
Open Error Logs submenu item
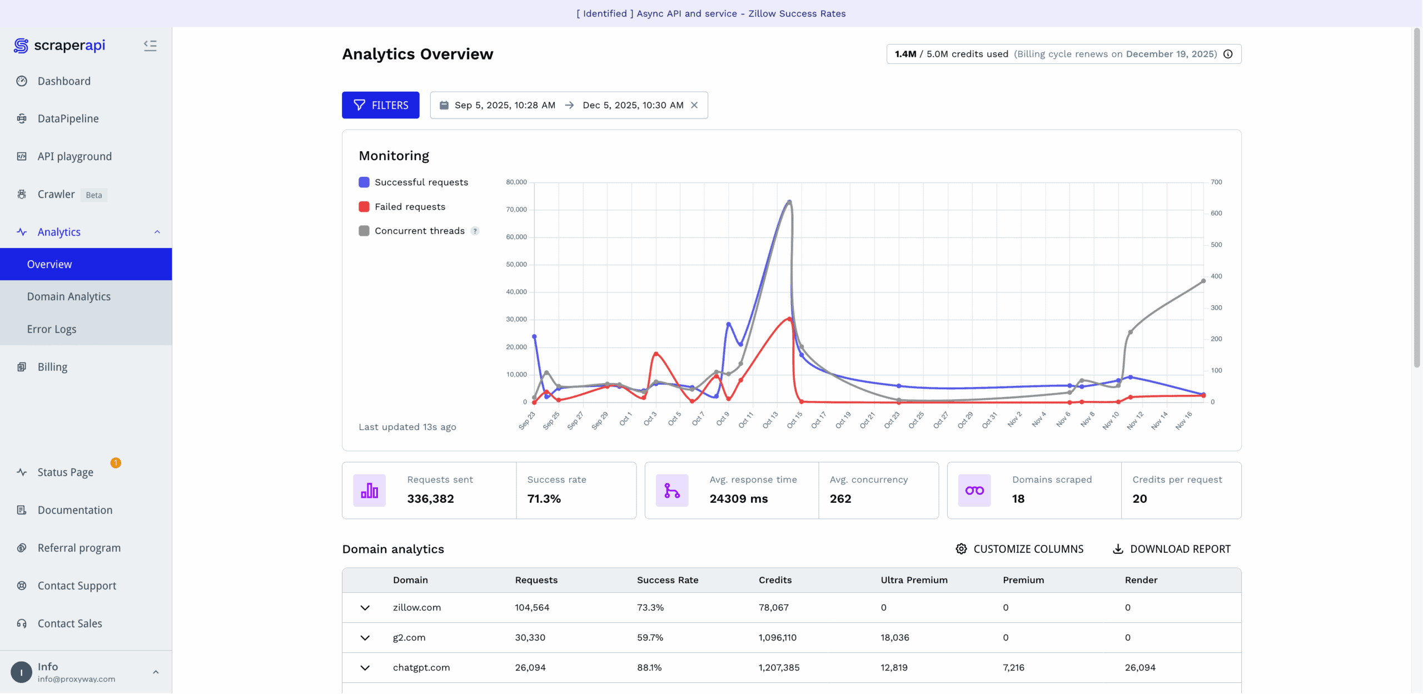[x=52, y=329]
